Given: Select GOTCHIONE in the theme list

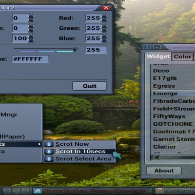Looking at the screenshot, I should 173,124.
